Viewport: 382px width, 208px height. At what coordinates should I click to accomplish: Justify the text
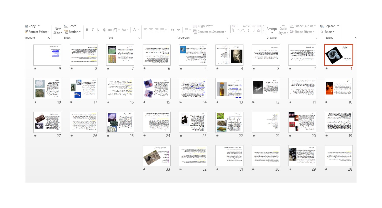click(x=162, y=30)
